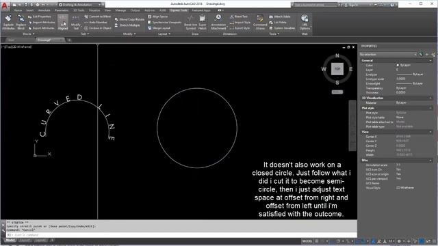The height and width of the screenshot is (246, 438).
Task: Collapse the 3D Visualization section
Action: coord(430,98)
